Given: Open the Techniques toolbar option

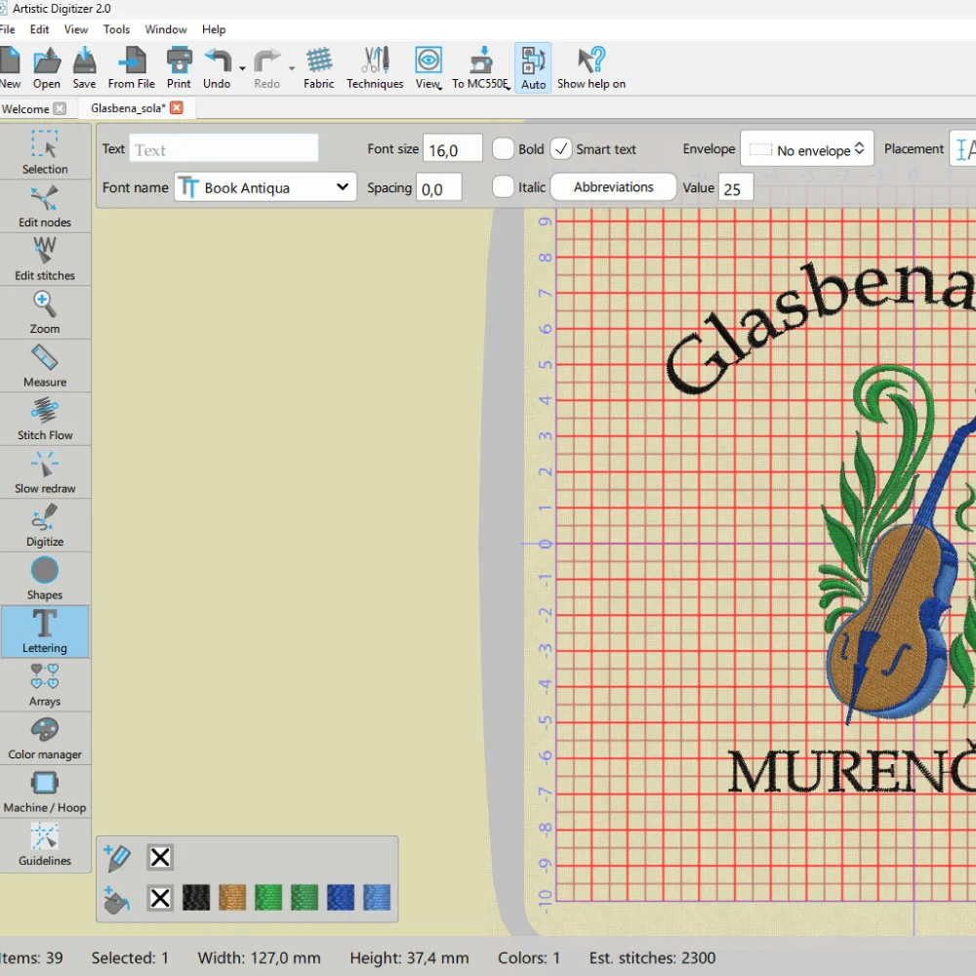Looking at the screenshot, I should coord(375,67).
